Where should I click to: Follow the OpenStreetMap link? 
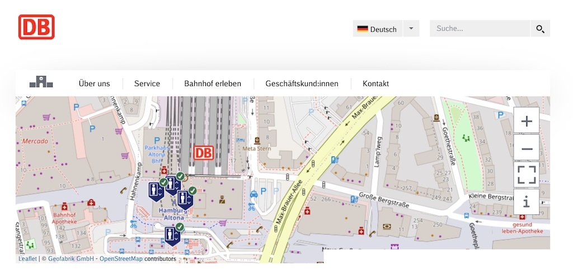[x=121, y=259]
